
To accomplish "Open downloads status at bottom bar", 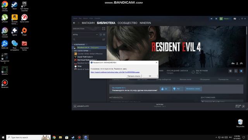I will [x=160, y=105].
